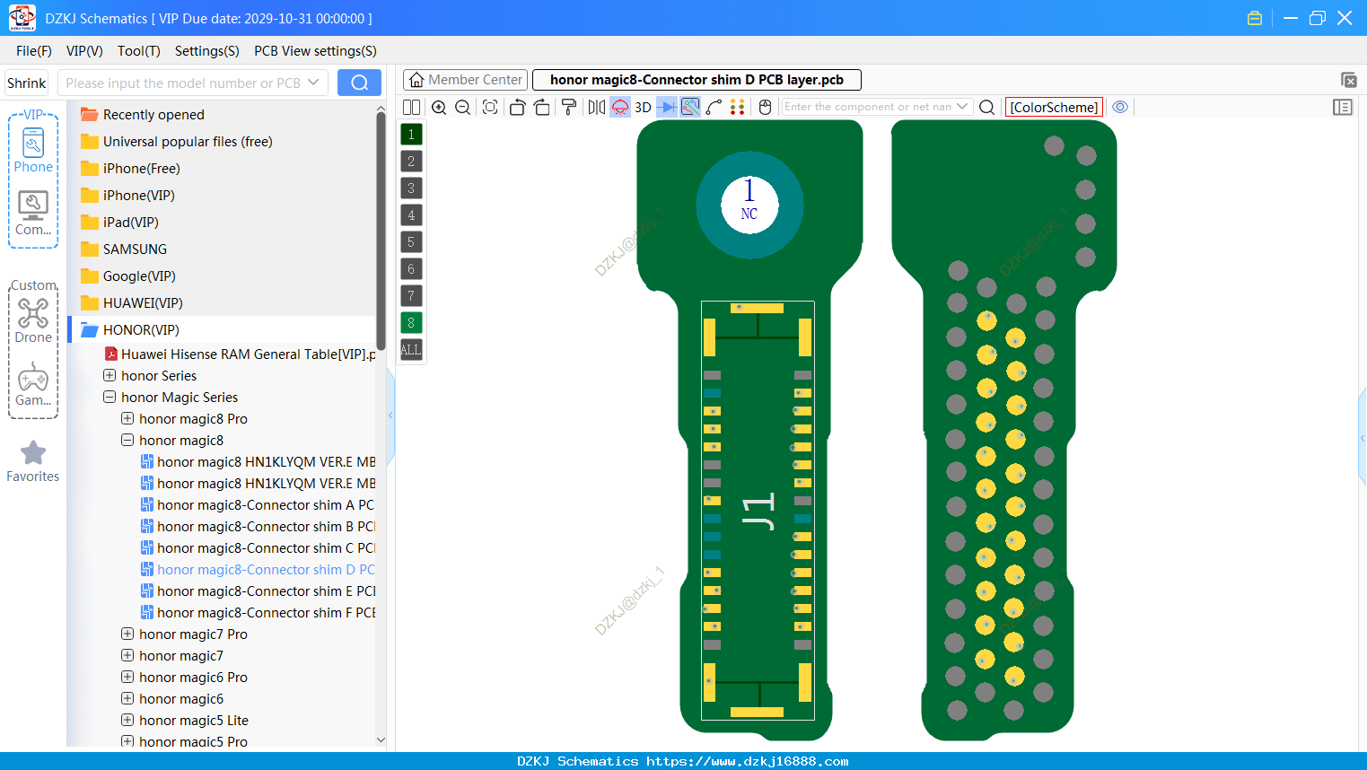This screenshot has height=770, width=1367.
Task: Open PCB View settings(S) menu
Action: (315, 51)
